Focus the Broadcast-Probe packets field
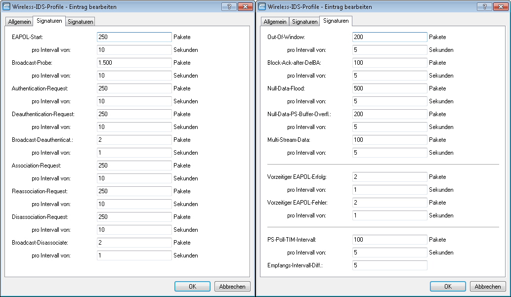The width and height of the screenshot is (511, 297). [x=134, y=63]
